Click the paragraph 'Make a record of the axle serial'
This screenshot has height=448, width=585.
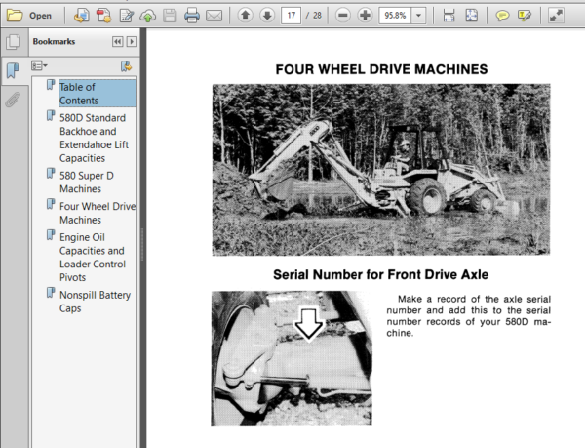pyautogui.click(x=469, y=316)
